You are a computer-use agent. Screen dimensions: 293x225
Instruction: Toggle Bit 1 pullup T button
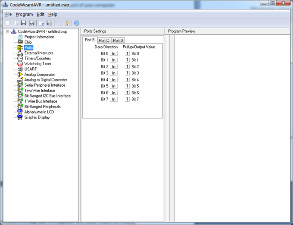(127, 60)
